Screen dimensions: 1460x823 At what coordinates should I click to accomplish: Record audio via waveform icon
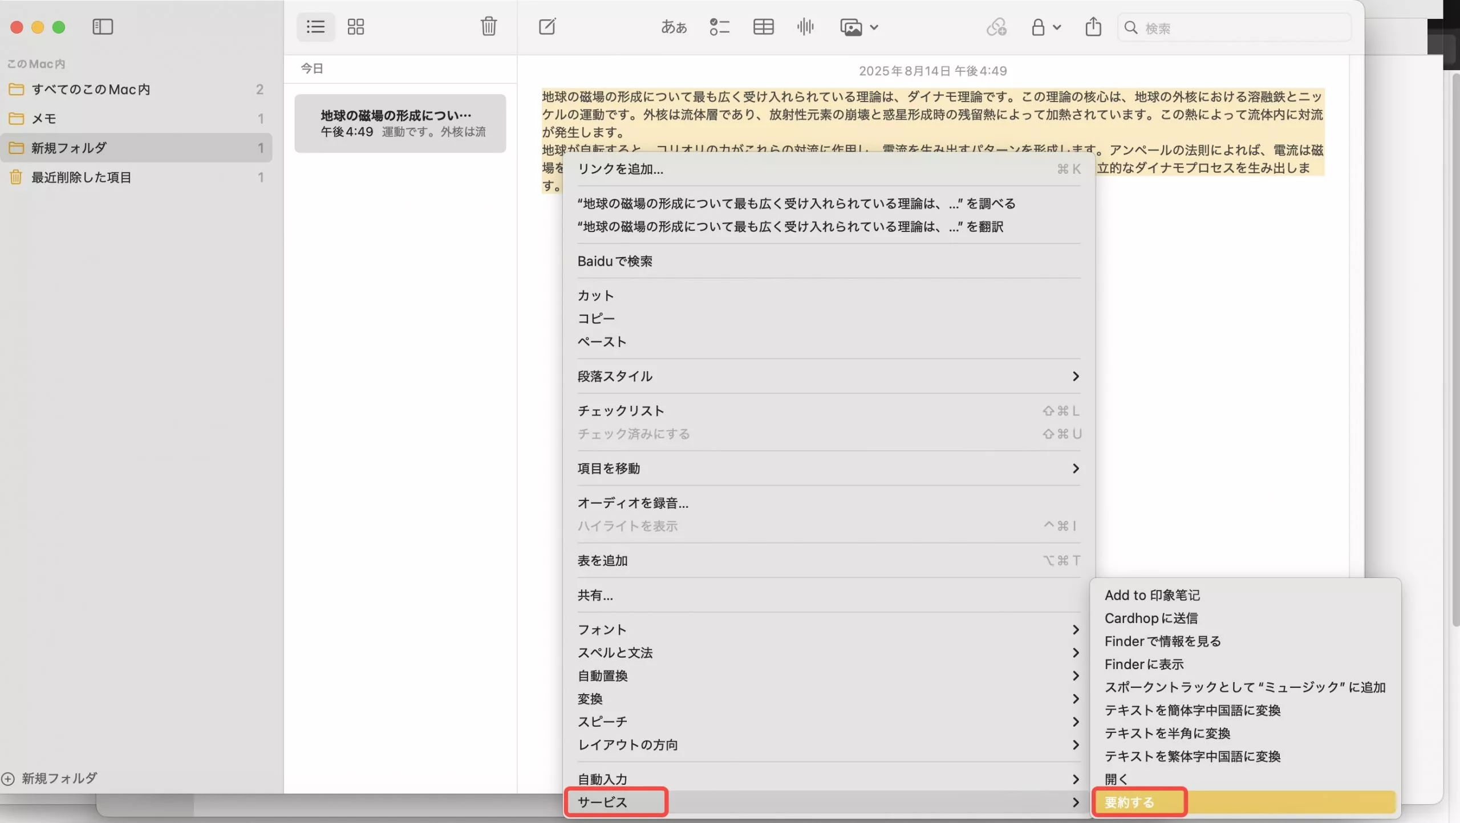click(805, 27)
